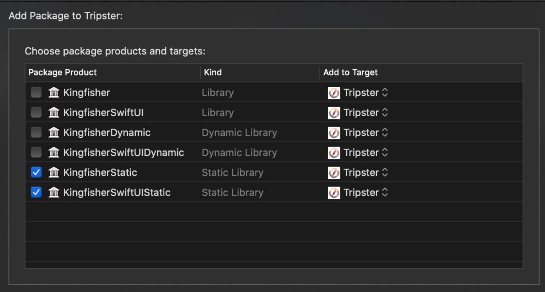Click Tripster target name in KingfisherSwiftUIStatic row
This screenshot has width=545, height=292.
tap(361, 193)
